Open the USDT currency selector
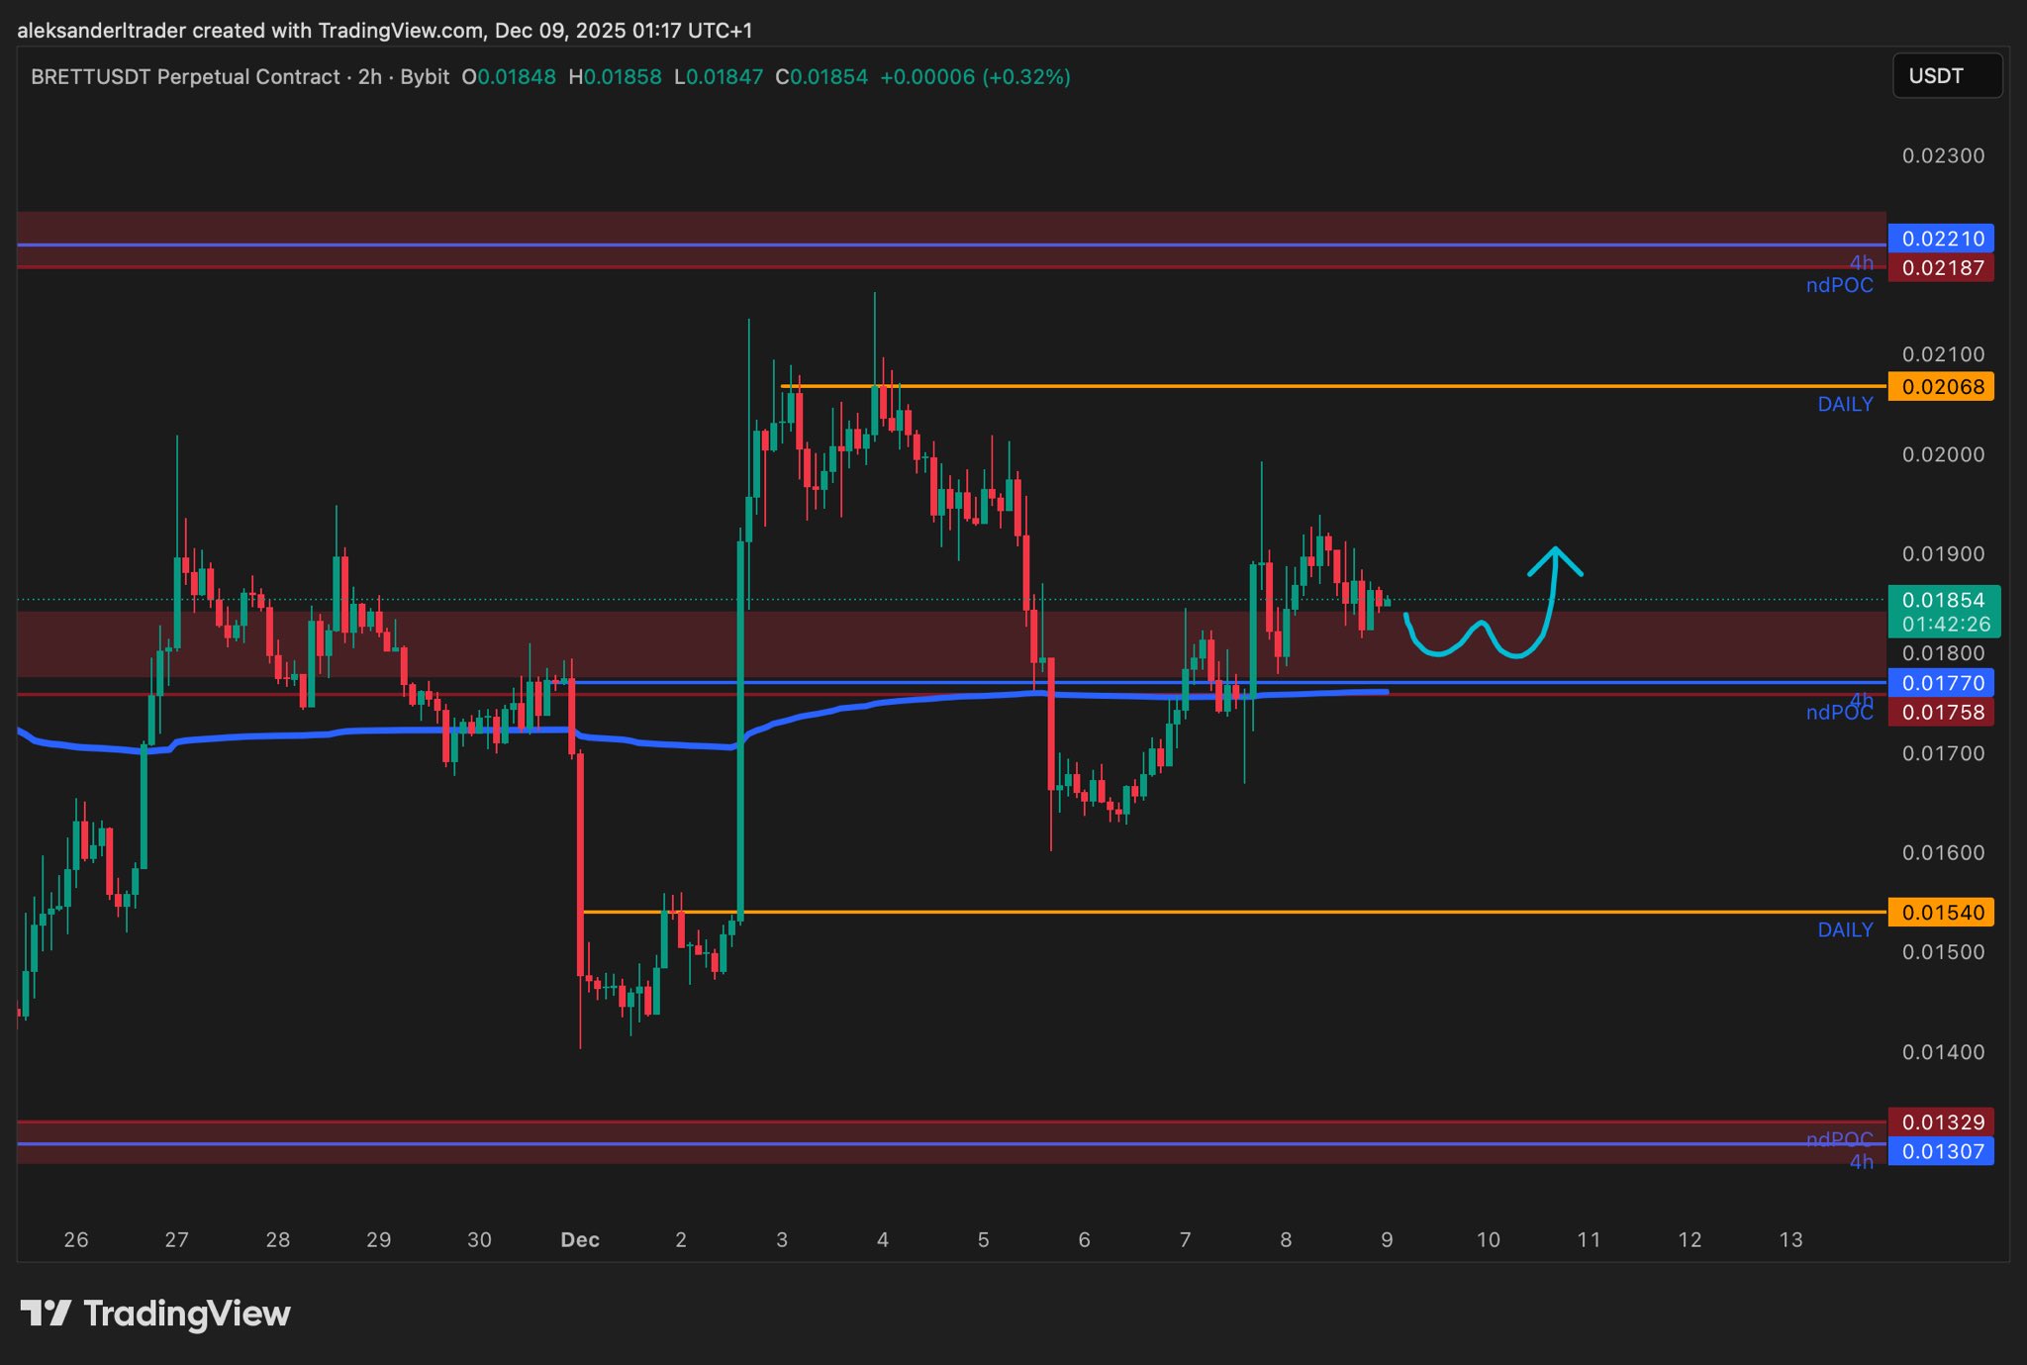The height and width of the screenshot is (1365, 2027). click(1946, 76)
